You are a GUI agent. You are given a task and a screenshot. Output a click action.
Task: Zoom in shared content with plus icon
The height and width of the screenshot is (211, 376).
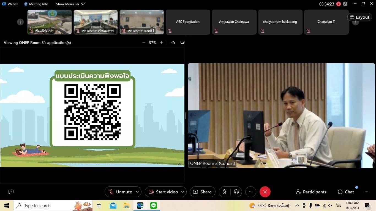click(162, 43)
